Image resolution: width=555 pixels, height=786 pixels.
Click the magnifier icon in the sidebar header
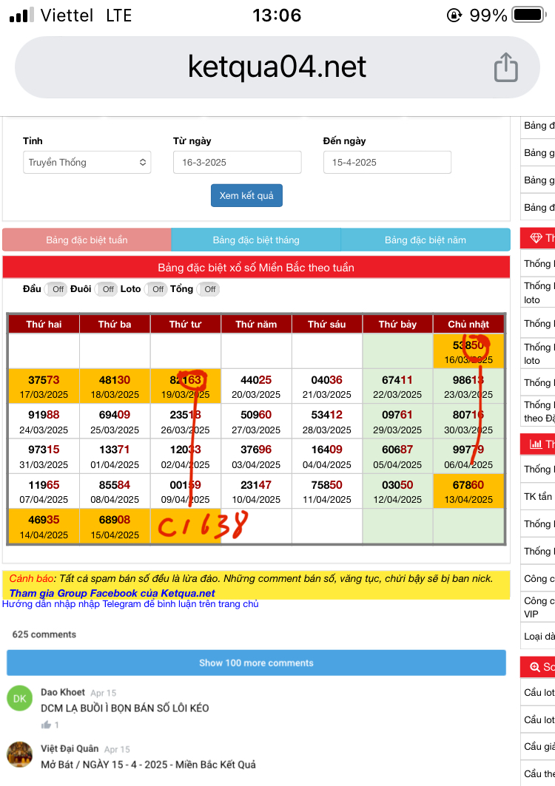tap(535, 667)
